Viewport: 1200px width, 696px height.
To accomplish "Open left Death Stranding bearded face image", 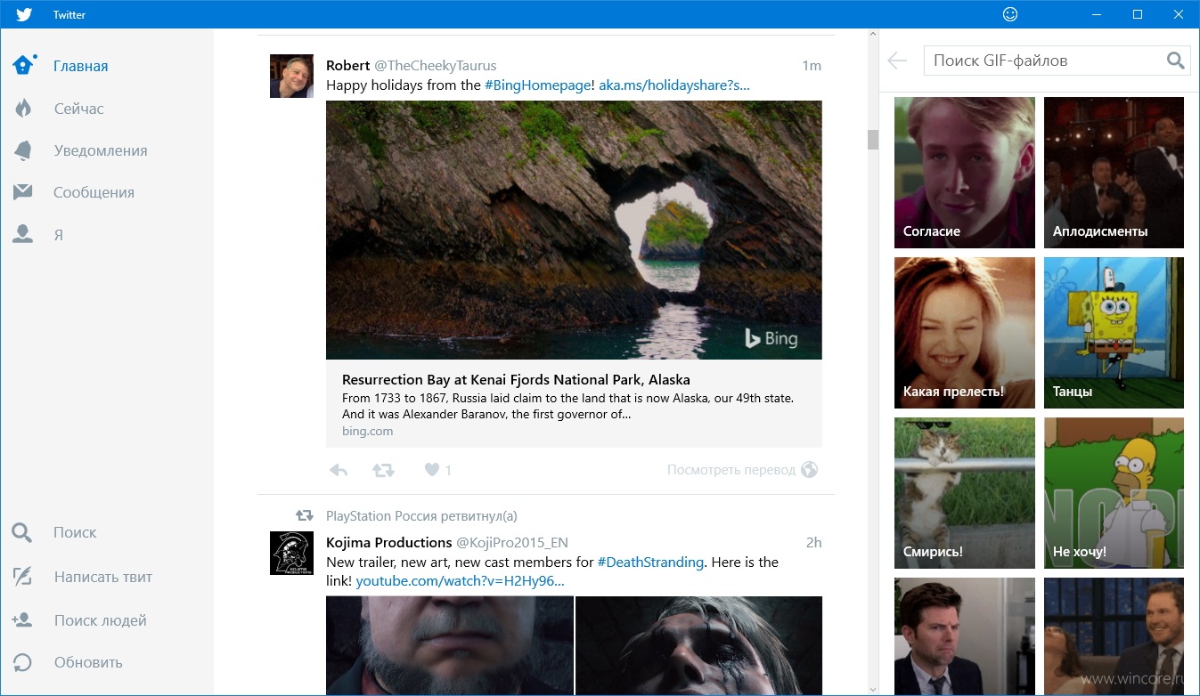I will (450, 646).
